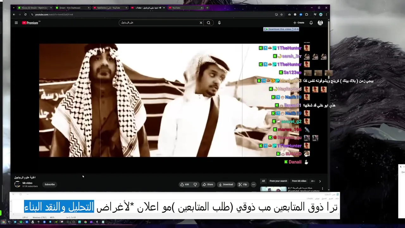
Task: Open the YouTube guide hamburger menu
Action: (16, 23)
